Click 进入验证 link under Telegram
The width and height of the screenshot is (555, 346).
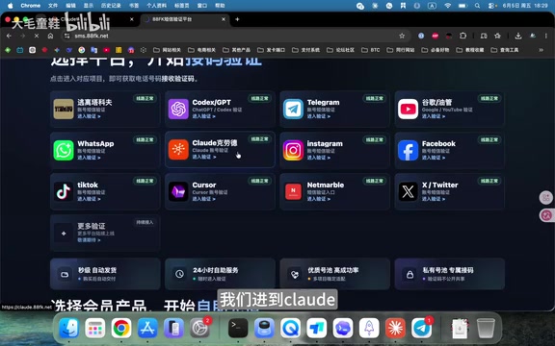coord(319,116)
